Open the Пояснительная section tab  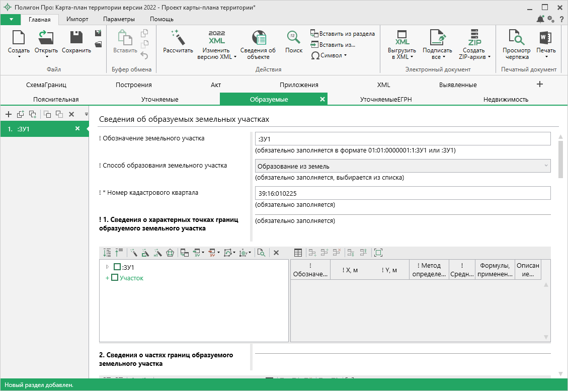pyautogui.click(x=56, y=99)
